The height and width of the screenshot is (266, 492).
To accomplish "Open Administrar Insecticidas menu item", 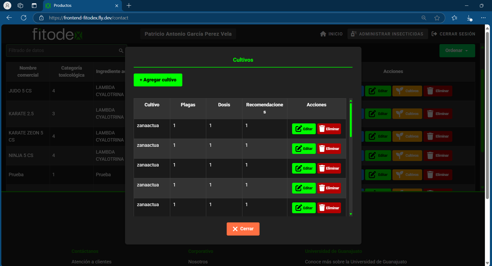I will 387,34.
